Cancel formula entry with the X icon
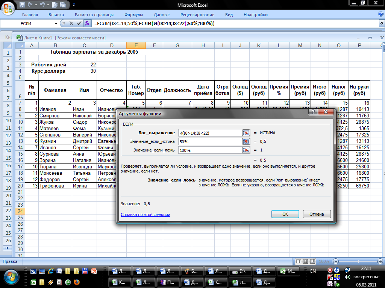 [x=71, y=23]
